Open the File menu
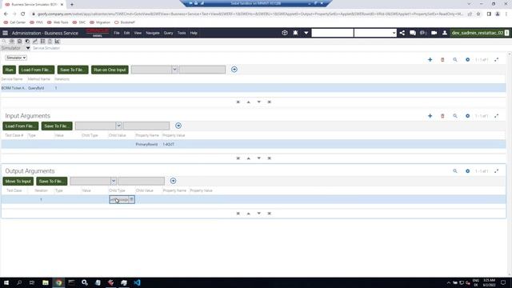The image size is (512, 288). (117, 33)
